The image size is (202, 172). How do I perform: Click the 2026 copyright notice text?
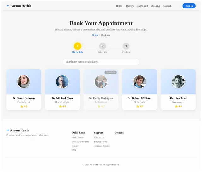tap(101, 164)
